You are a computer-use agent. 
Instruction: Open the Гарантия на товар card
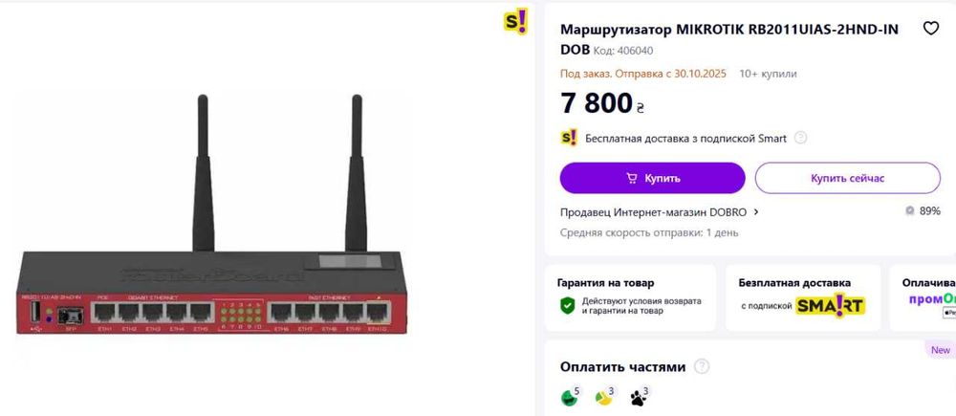[x=630, y=297]
